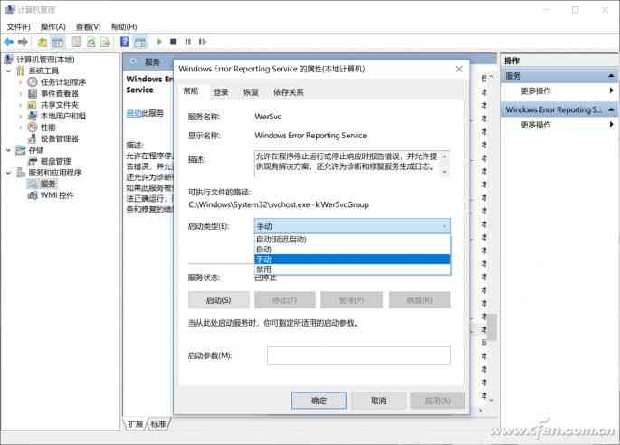Switch to the 登录 tab
The height and width of the screenshot is (445, 620).
(x=221, y=92)
